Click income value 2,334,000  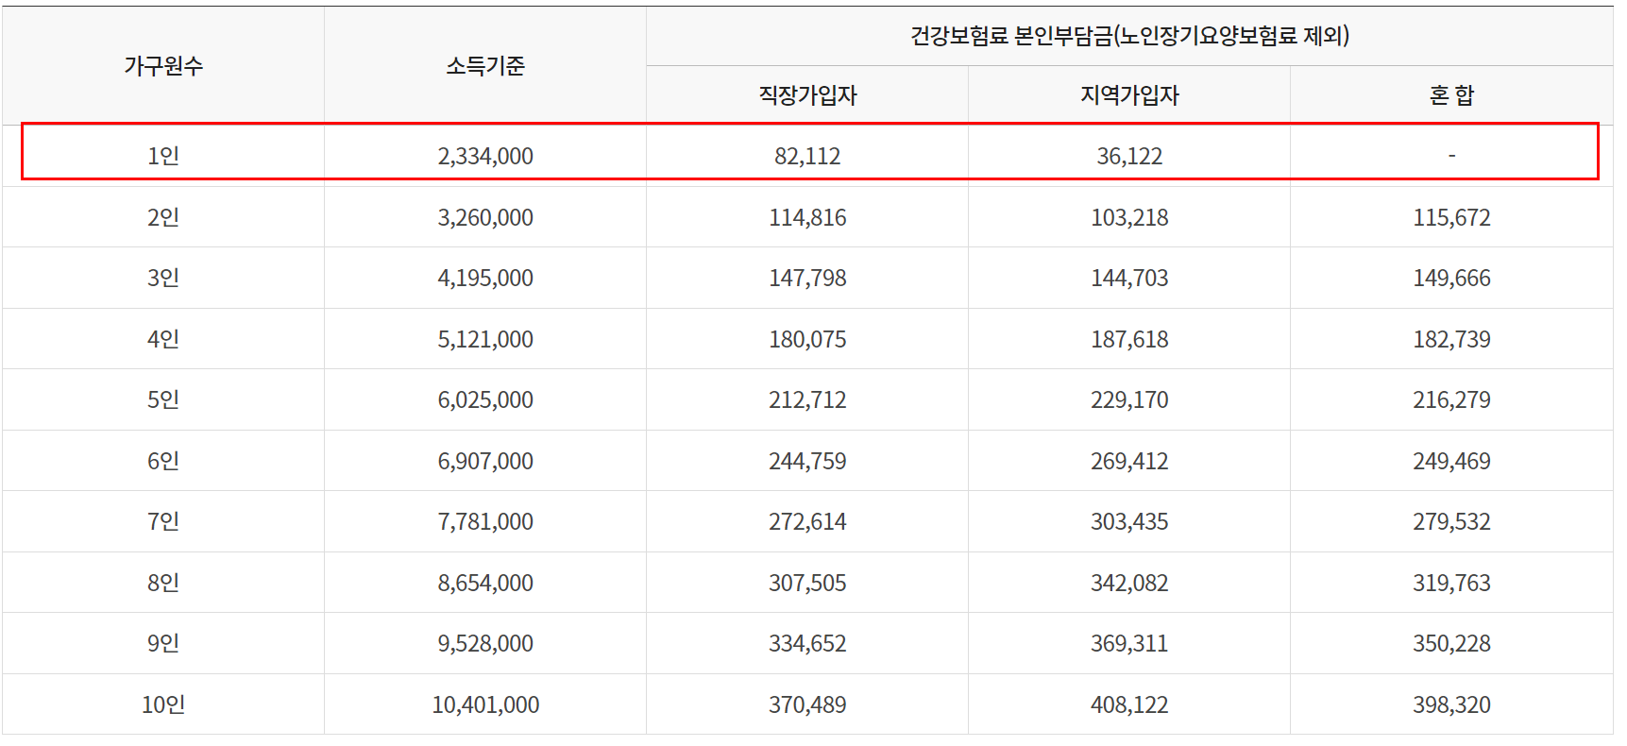tap(485, 156)
